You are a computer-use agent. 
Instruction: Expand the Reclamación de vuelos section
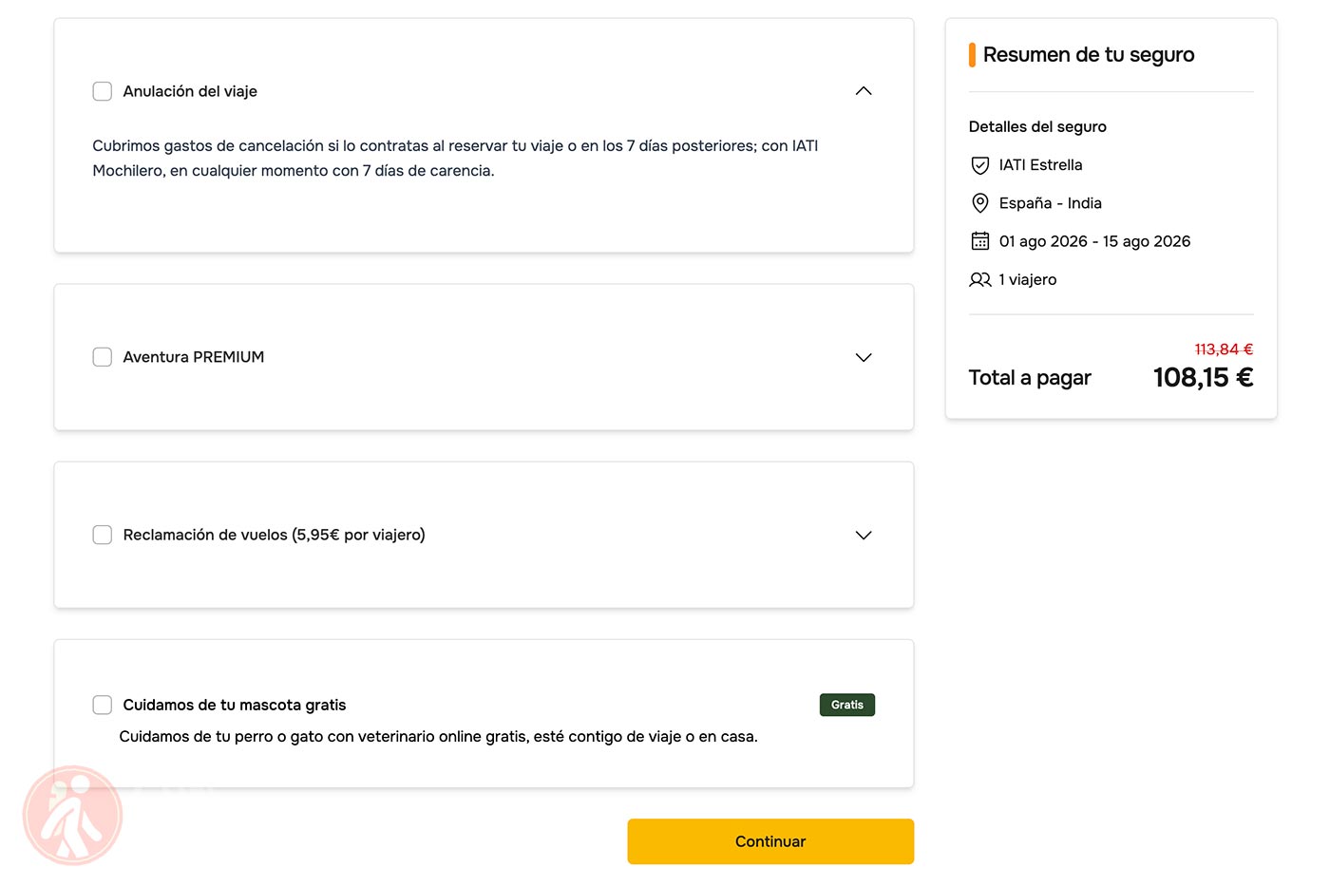(x=863, y=536)
